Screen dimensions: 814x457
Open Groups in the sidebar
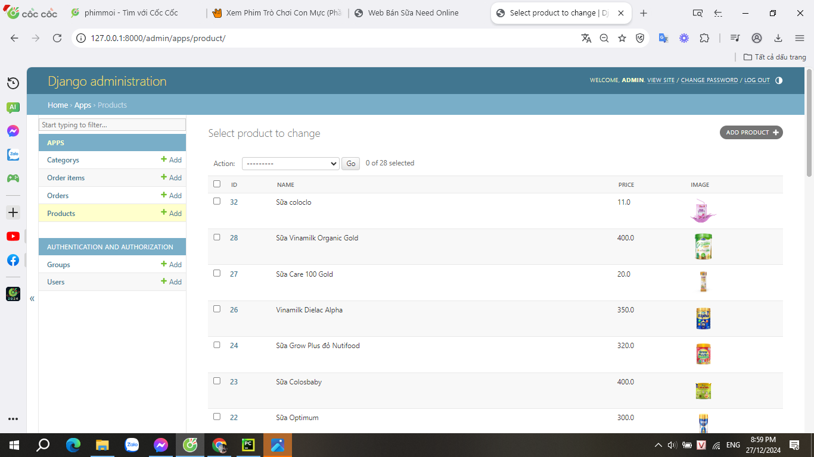pos(58,265)
